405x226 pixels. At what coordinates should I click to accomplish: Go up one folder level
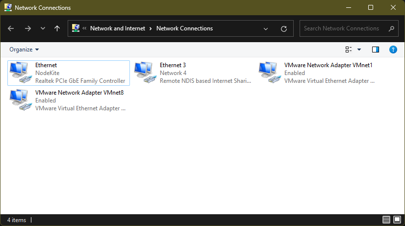coord(57,28)
